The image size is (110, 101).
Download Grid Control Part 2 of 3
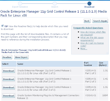[x=9, y=79]
